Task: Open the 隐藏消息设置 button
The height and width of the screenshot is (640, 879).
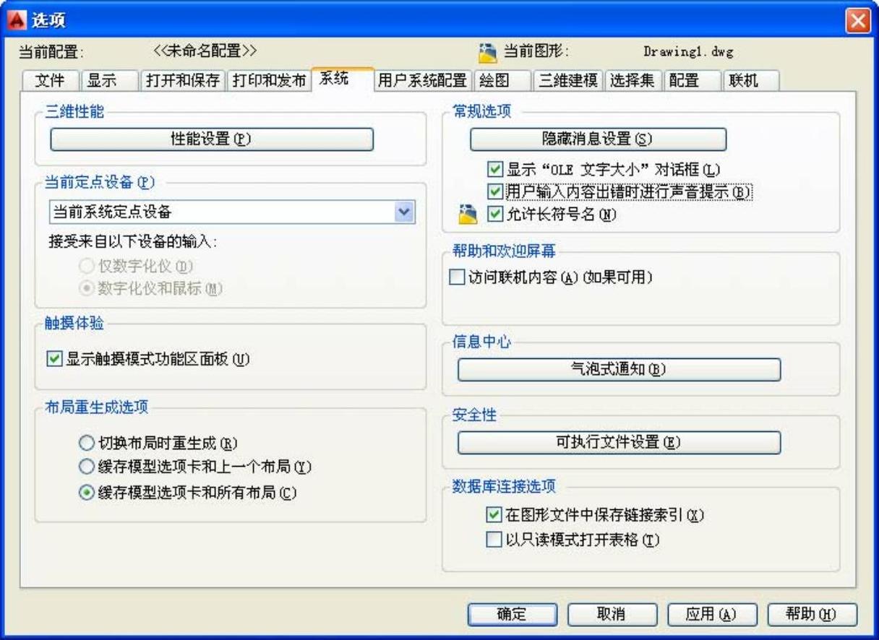Action: point(599,139)
